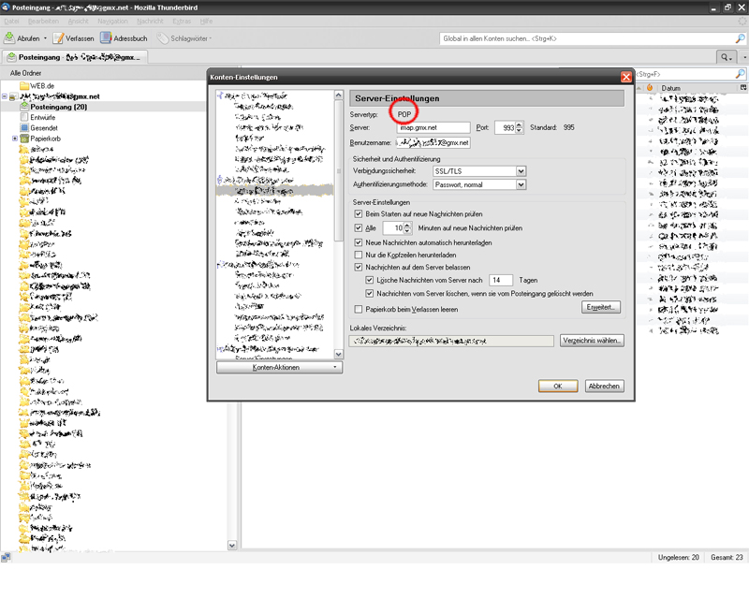Click the account list vertical scrollbar

point(339,225)
